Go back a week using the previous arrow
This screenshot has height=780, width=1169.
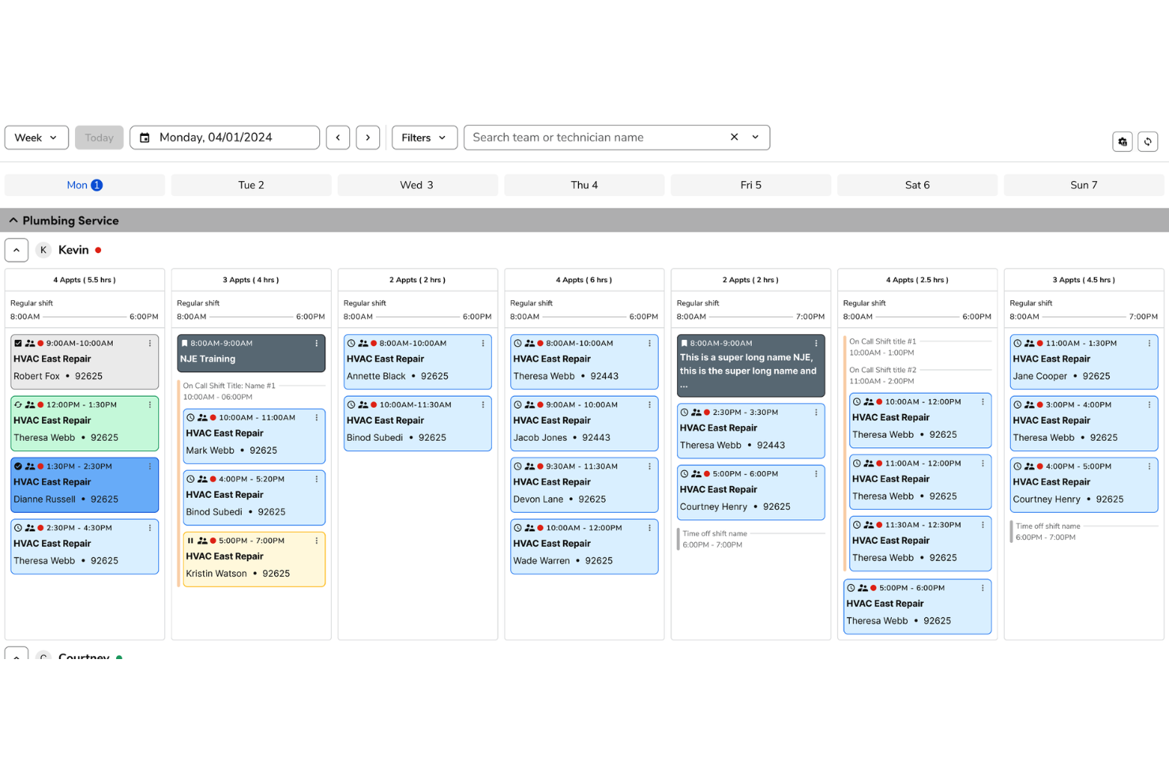tap(338, 137)
